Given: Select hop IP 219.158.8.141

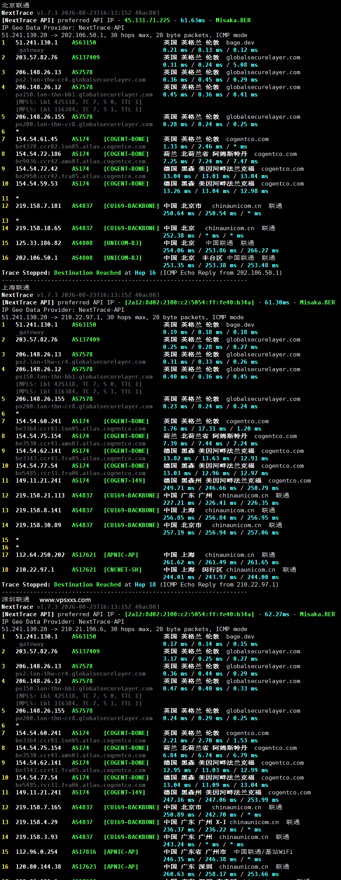Looking at the screenshot, I should coord(38,510).
